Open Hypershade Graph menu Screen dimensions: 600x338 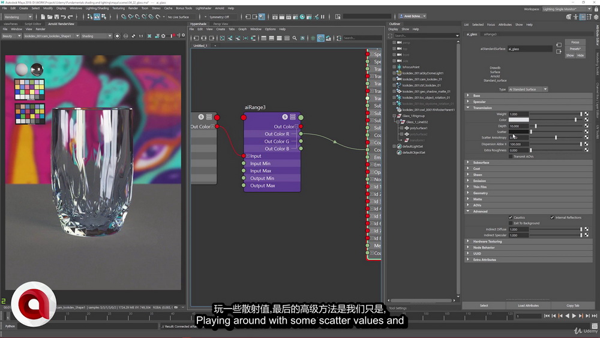pos(242,29)
